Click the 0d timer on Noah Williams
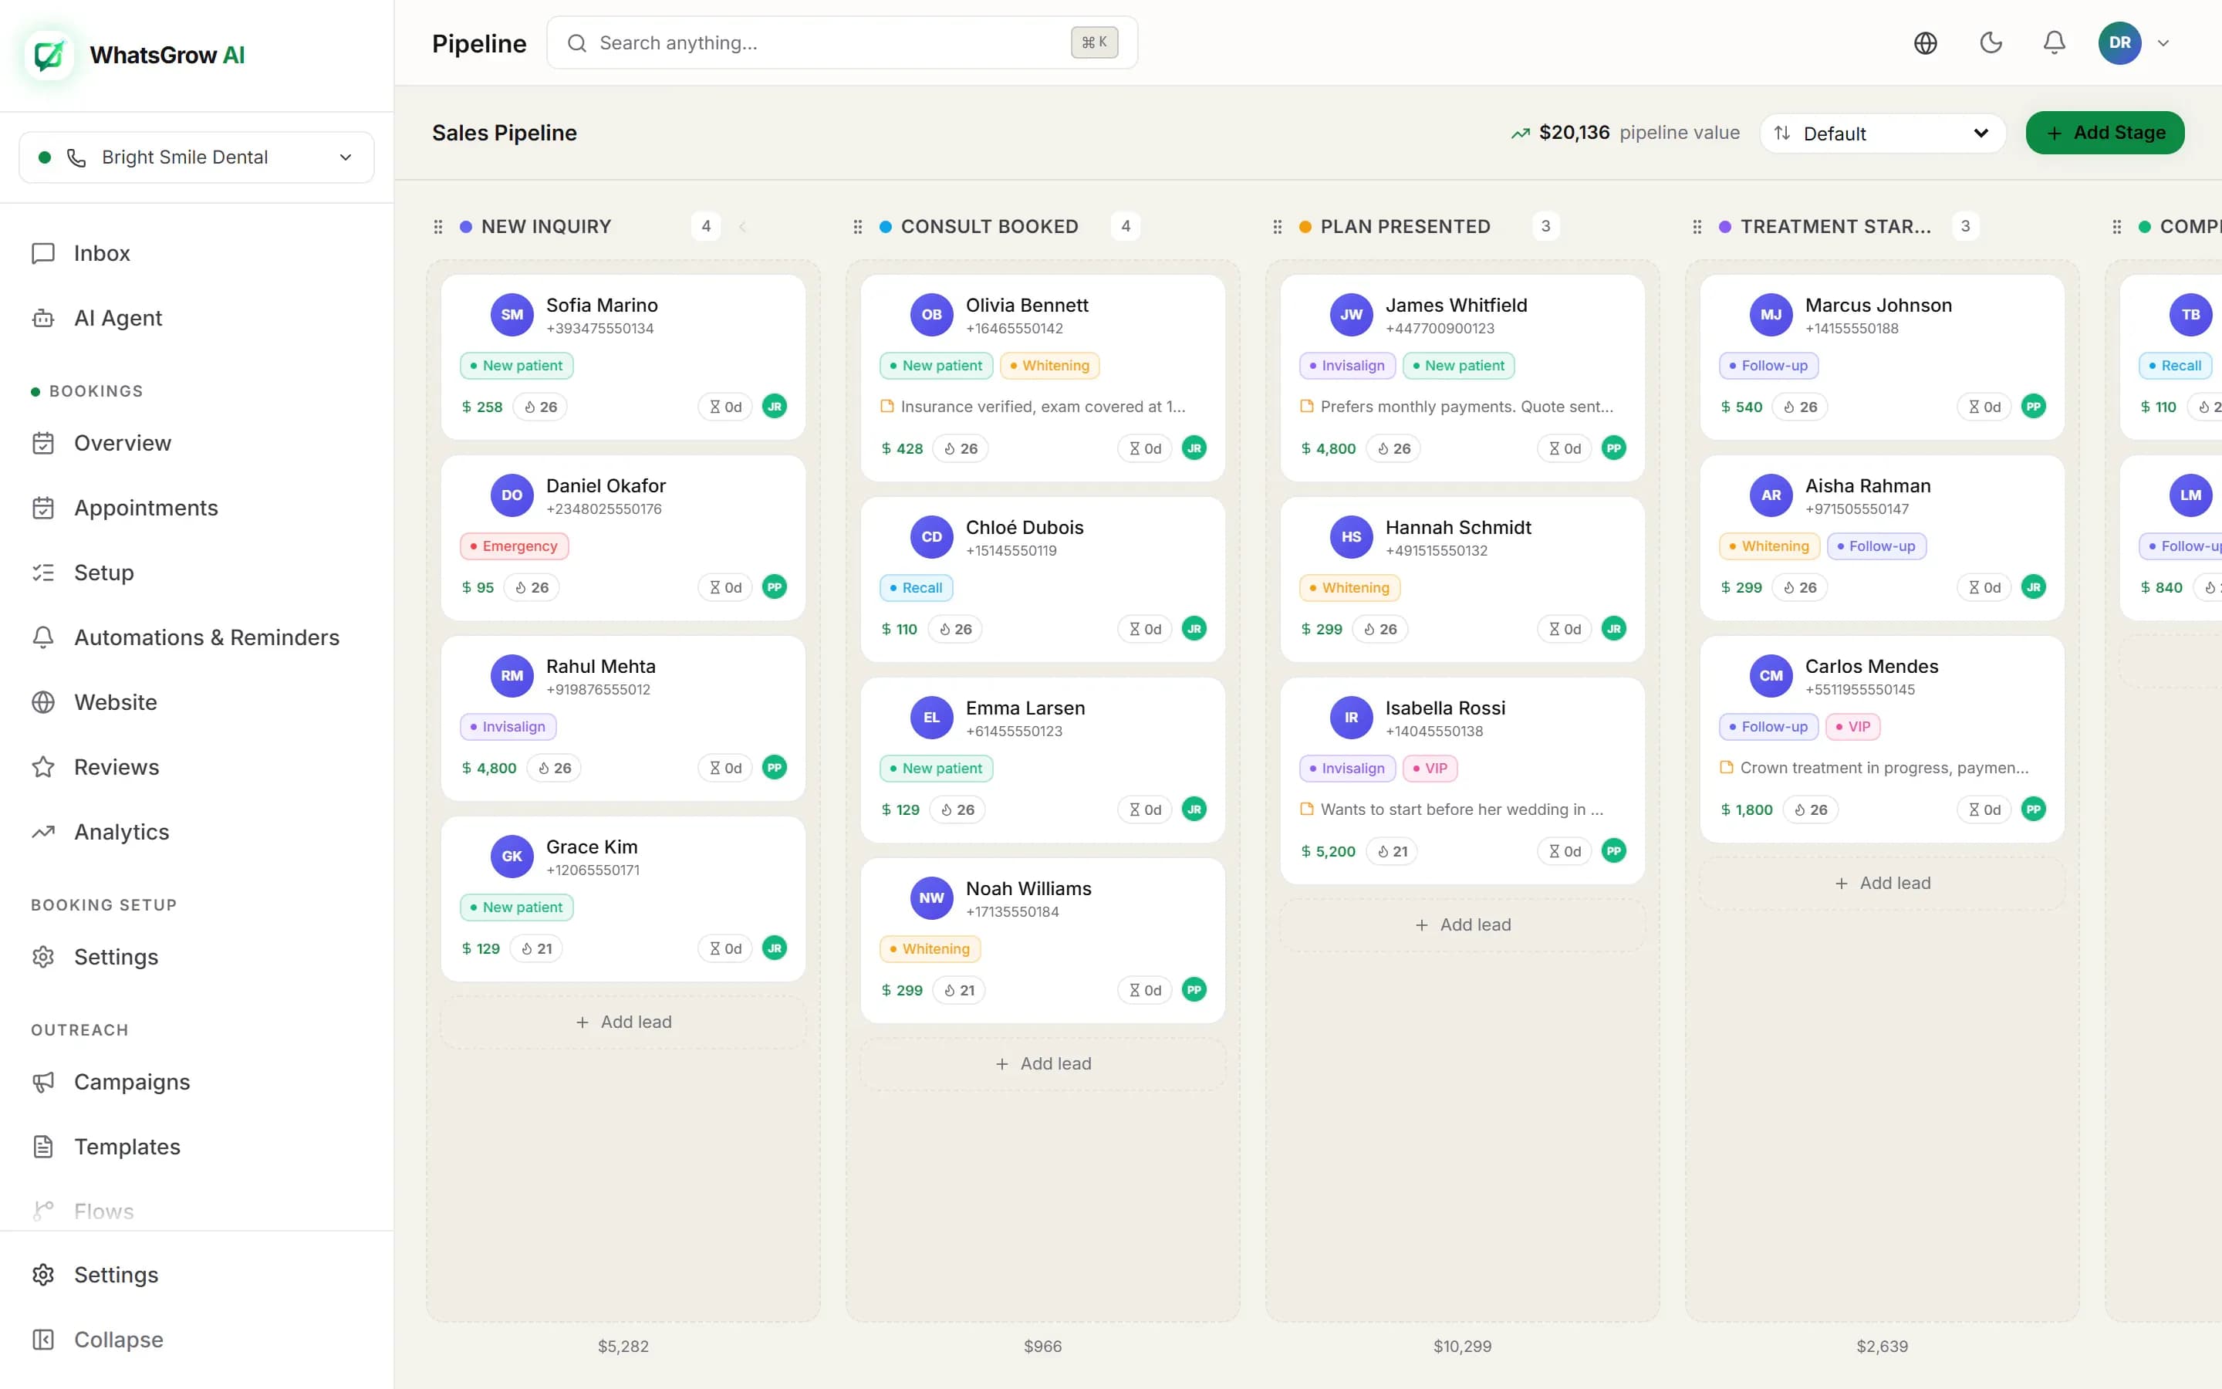This screenshot has width=2222, height=1389. (1145, 990)
